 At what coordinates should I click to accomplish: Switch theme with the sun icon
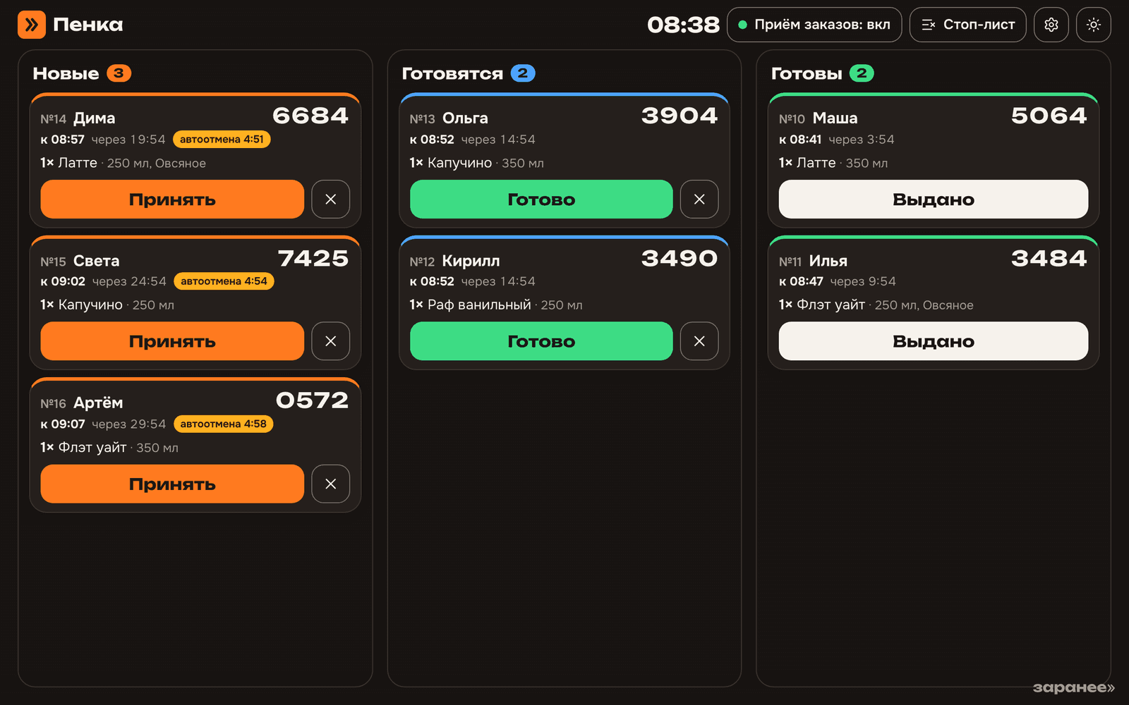click(1094, 25)
